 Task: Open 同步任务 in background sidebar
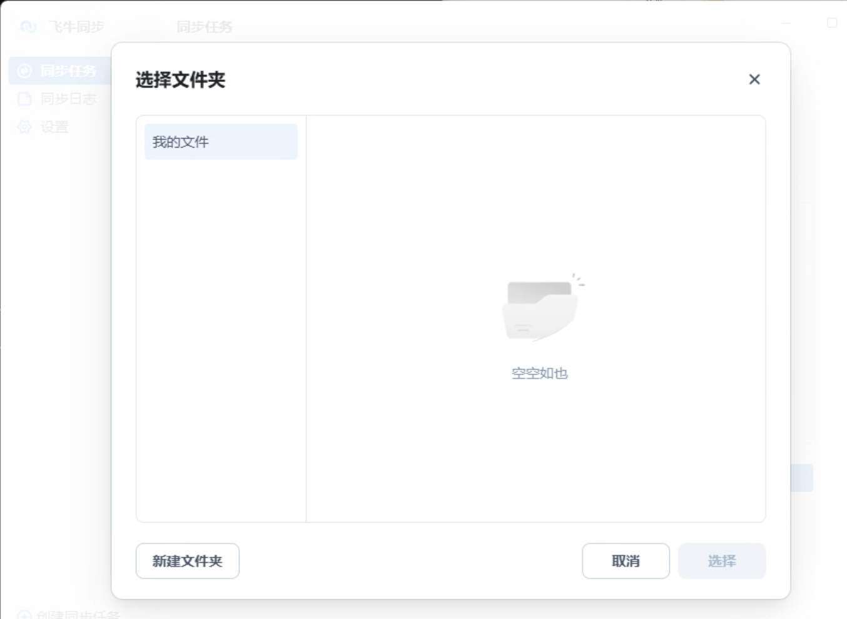click(60, 71)
